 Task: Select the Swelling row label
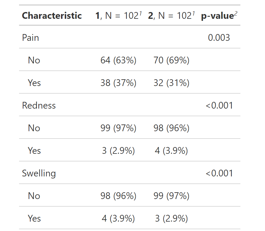pos(39,173)
